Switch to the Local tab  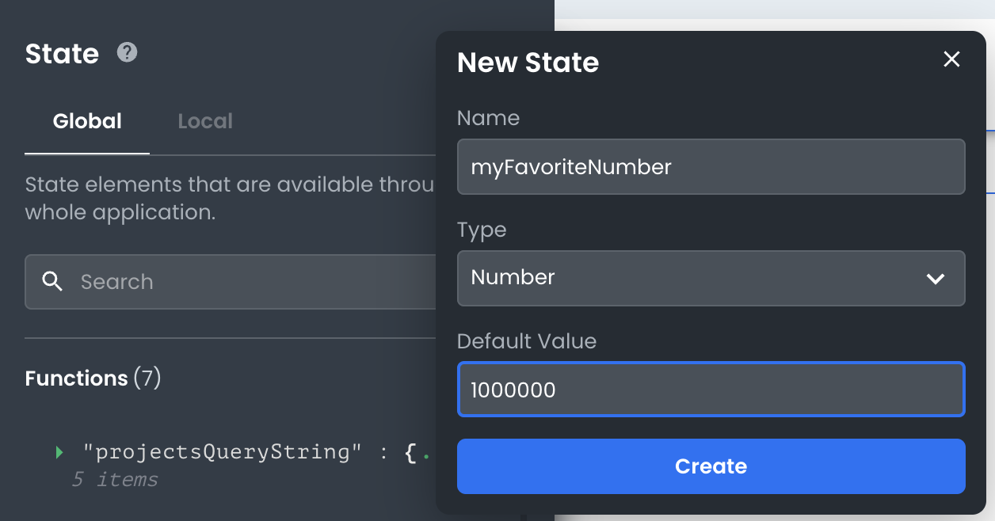pos(205,121)
